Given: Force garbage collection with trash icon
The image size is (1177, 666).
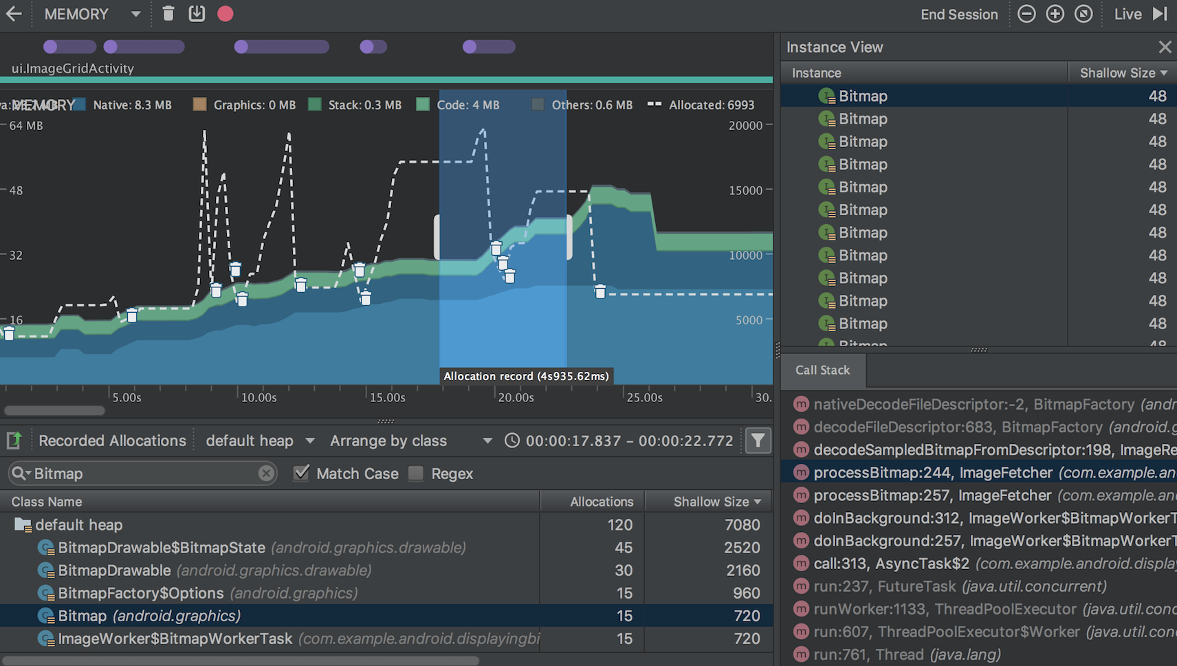Looking at the screenshot, I should point(168,14).
